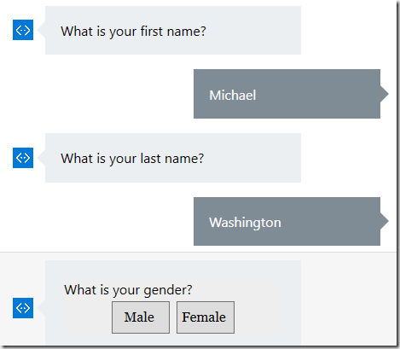The image size is (400, 349).
Task: Choose the Female gender button
Action: click(206, 317)
